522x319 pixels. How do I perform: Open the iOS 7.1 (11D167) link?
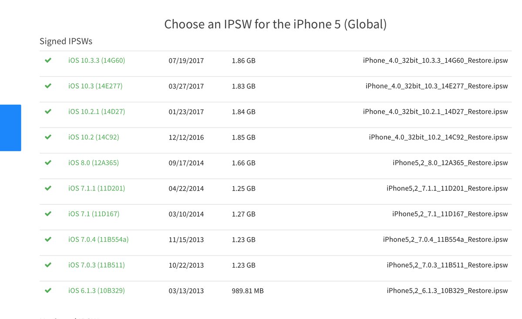tap(94, 214)
